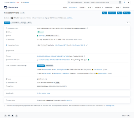Open Etherscan Medium social icon

pyautogui.click(x=9, y=116)
